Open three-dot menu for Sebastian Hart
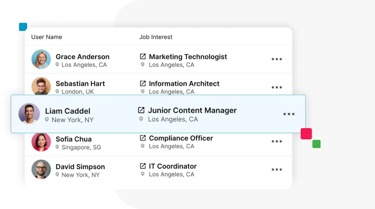Image resolution: width=375 pixels, height=209 pixels. (277, 87)
